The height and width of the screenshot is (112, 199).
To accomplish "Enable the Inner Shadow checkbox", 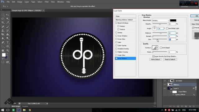I will point(116,36).
